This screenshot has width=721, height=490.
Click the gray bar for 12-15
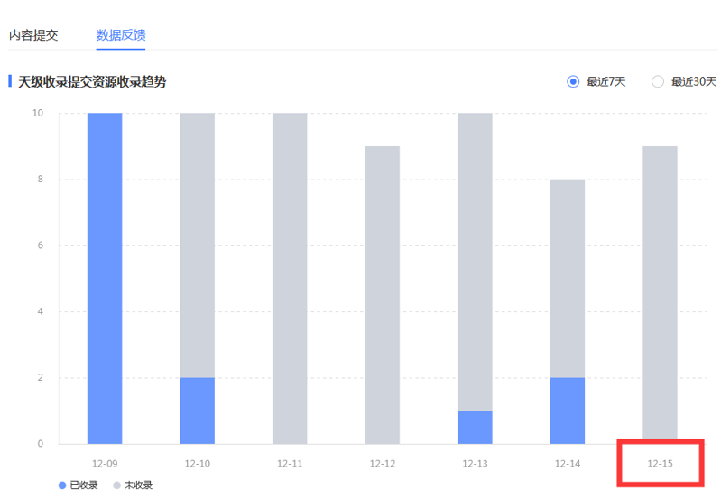point(660,295)
